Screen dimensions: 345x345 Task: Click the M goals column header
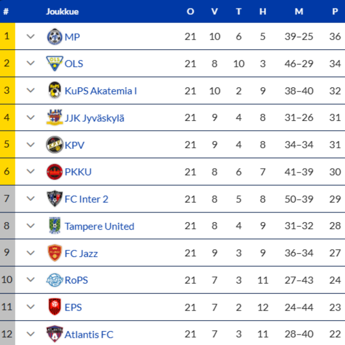(x=299, y=11)
